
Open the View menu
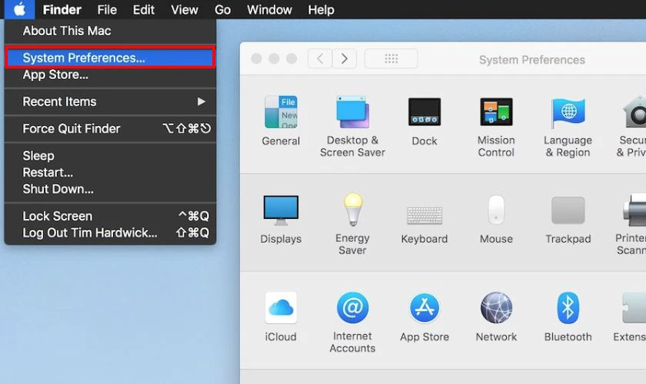click(185, 9)
